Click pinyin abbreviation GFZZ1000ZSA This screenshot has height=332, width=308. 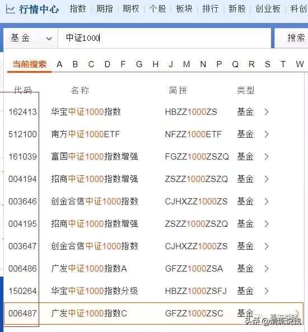tap(194, 269)
